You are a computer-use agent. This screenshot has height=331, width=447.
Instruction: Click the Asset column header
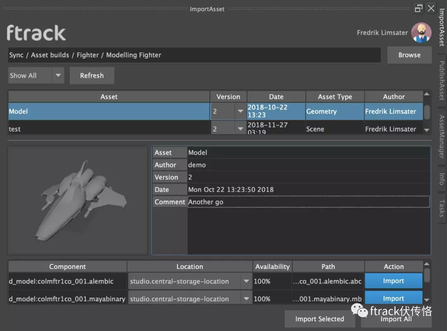(x=109, y=97)
